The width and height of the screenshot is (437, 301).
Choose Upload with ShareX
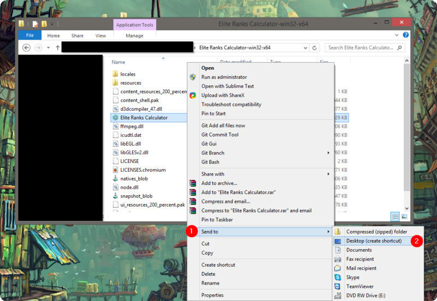pos(261,95)
